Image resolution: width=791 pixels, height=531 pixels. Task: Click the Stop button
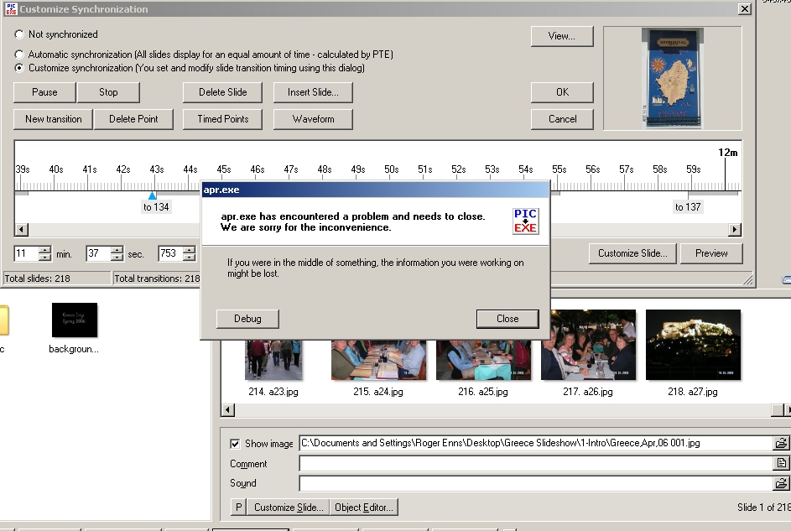[108, 92]
